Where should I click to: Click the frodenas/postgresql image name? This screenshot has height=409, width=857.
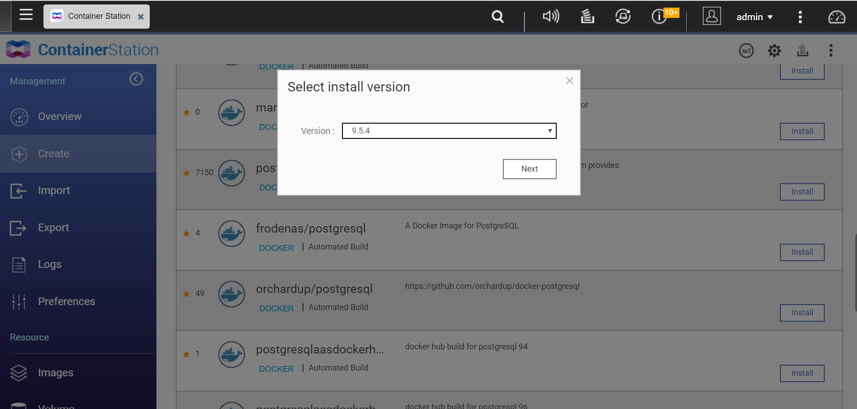(311, 228)
